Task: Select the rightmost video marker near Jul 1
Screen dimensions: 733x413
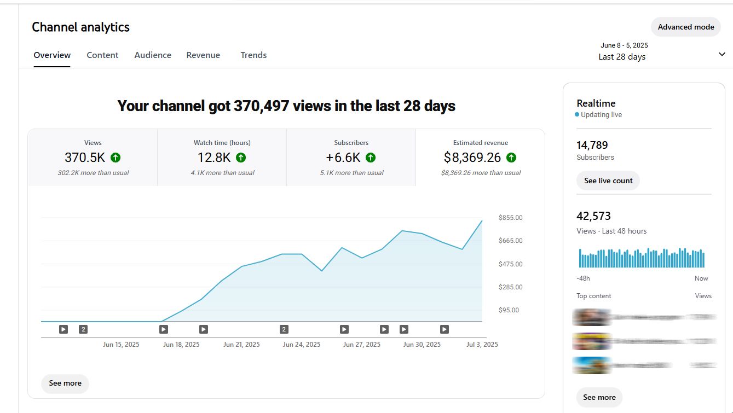Action: pos(443,329)
